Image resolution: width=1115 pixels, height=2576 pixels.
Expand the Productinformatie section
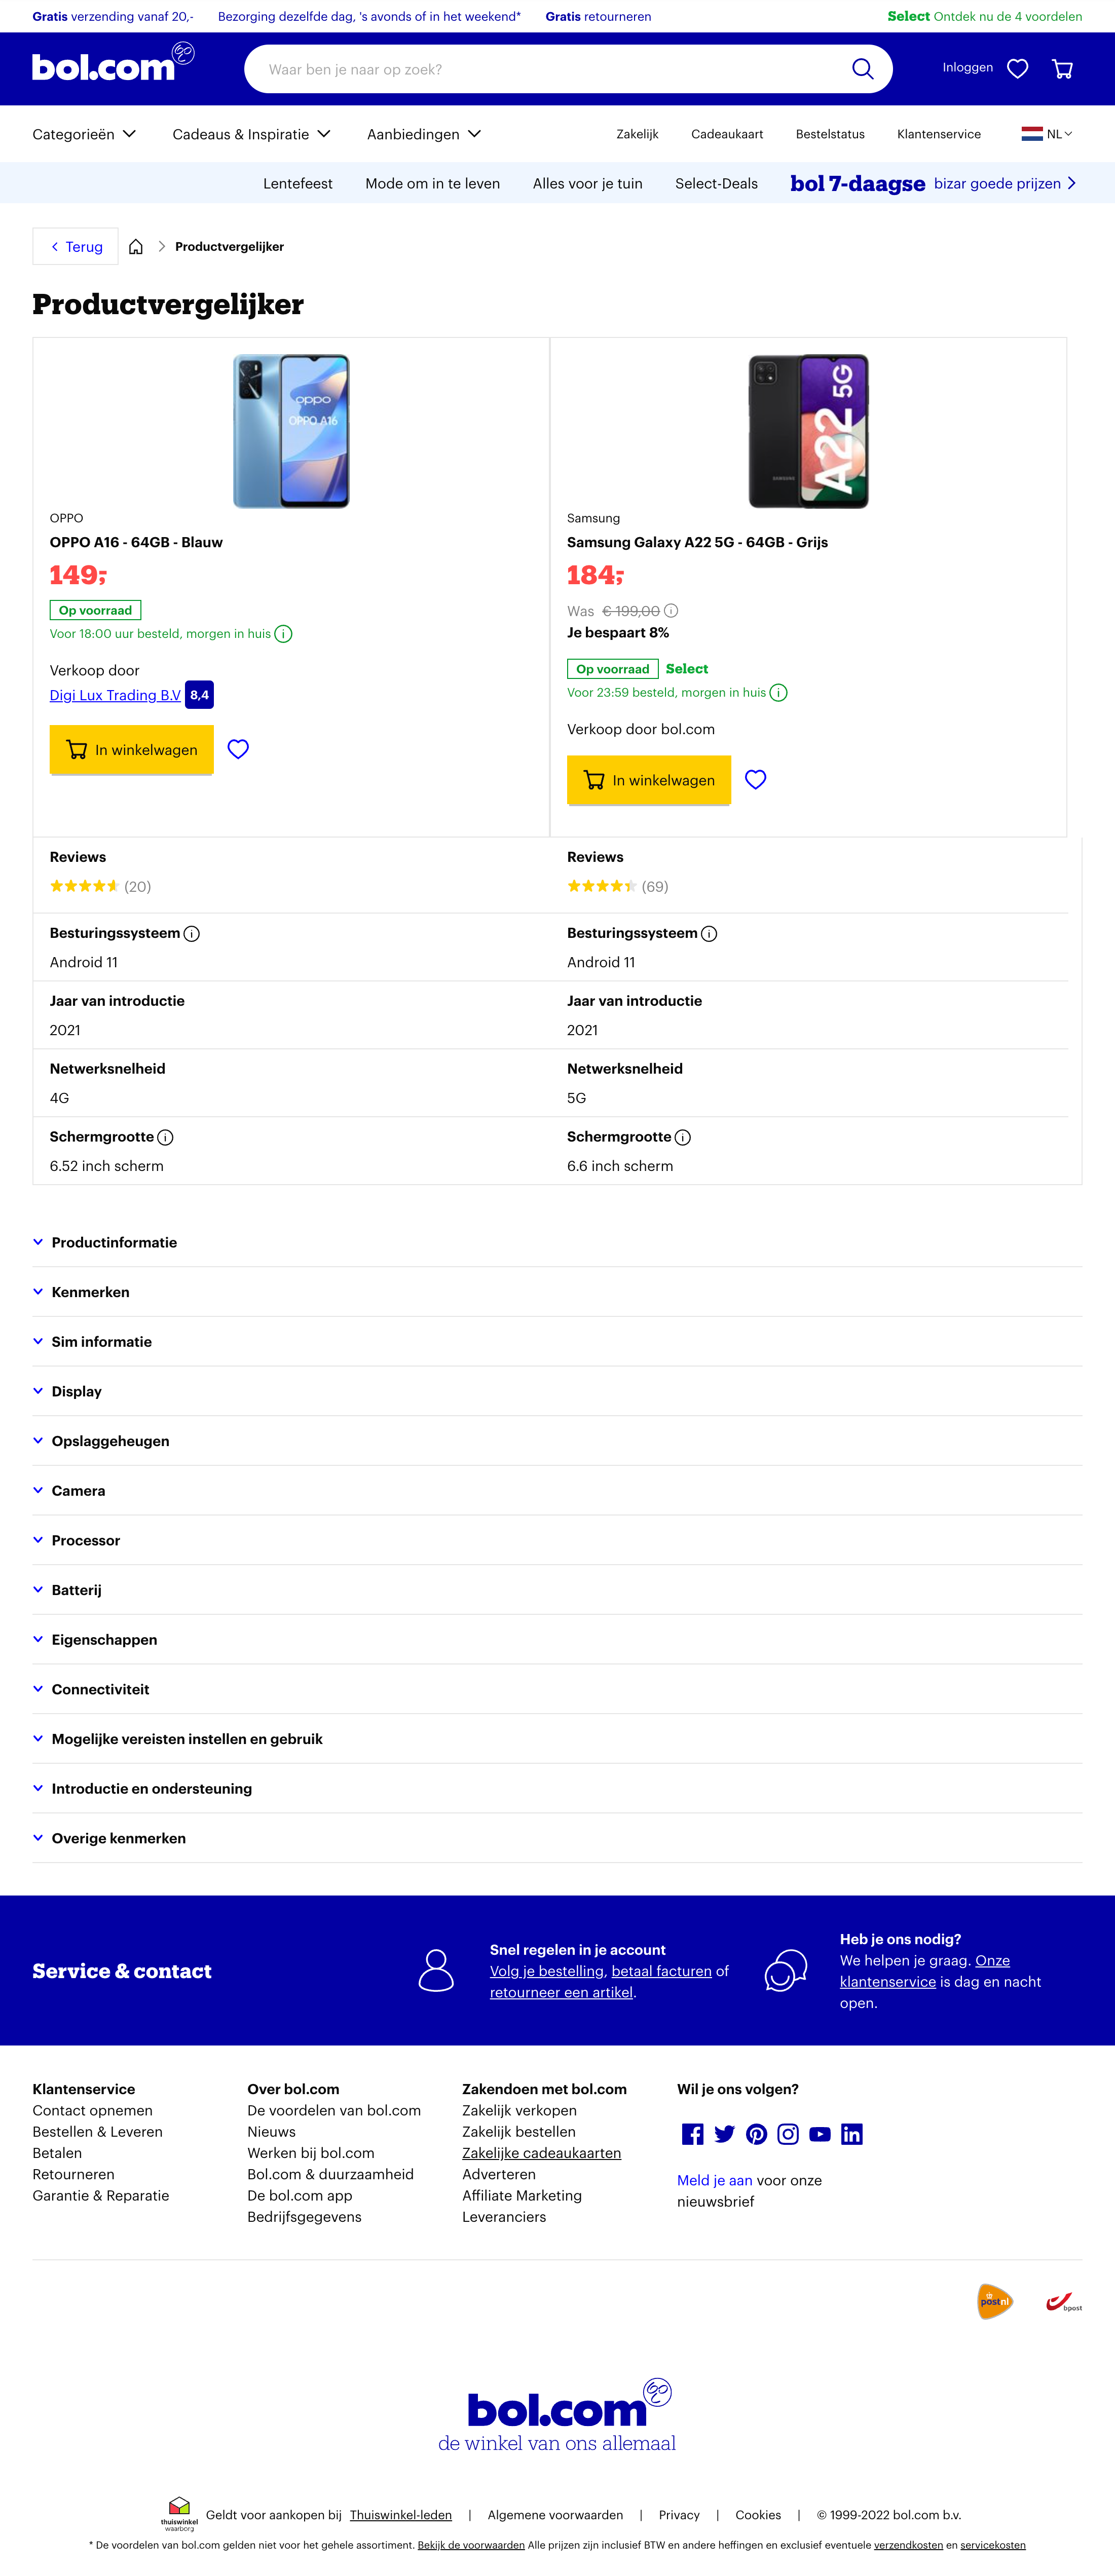(114, 1242)
